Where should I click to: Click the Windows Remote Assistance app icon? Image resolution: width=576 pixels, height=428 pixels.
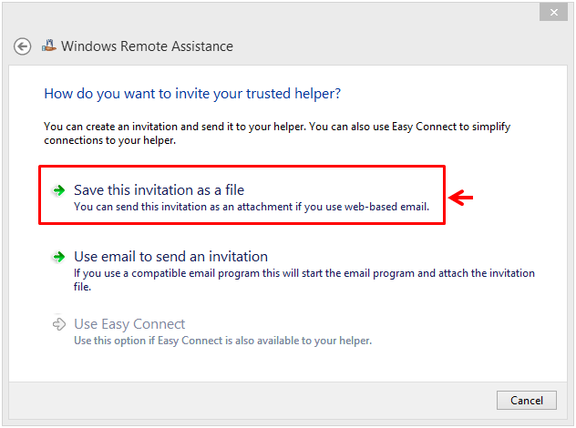point(49,46)
